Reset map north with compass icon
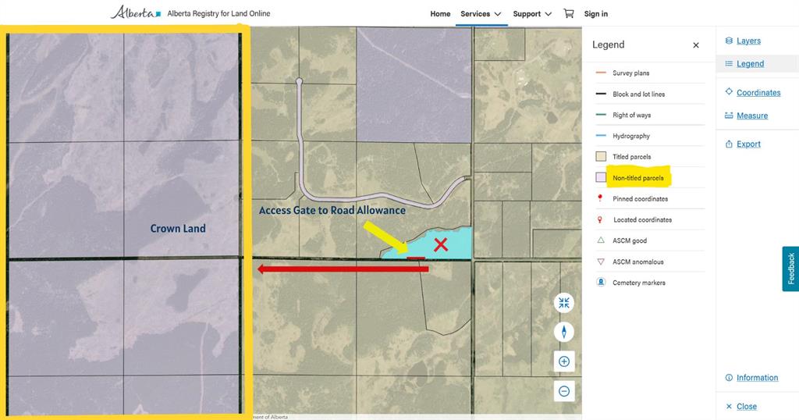The image size is (799, 420). (x=564, y=332)
